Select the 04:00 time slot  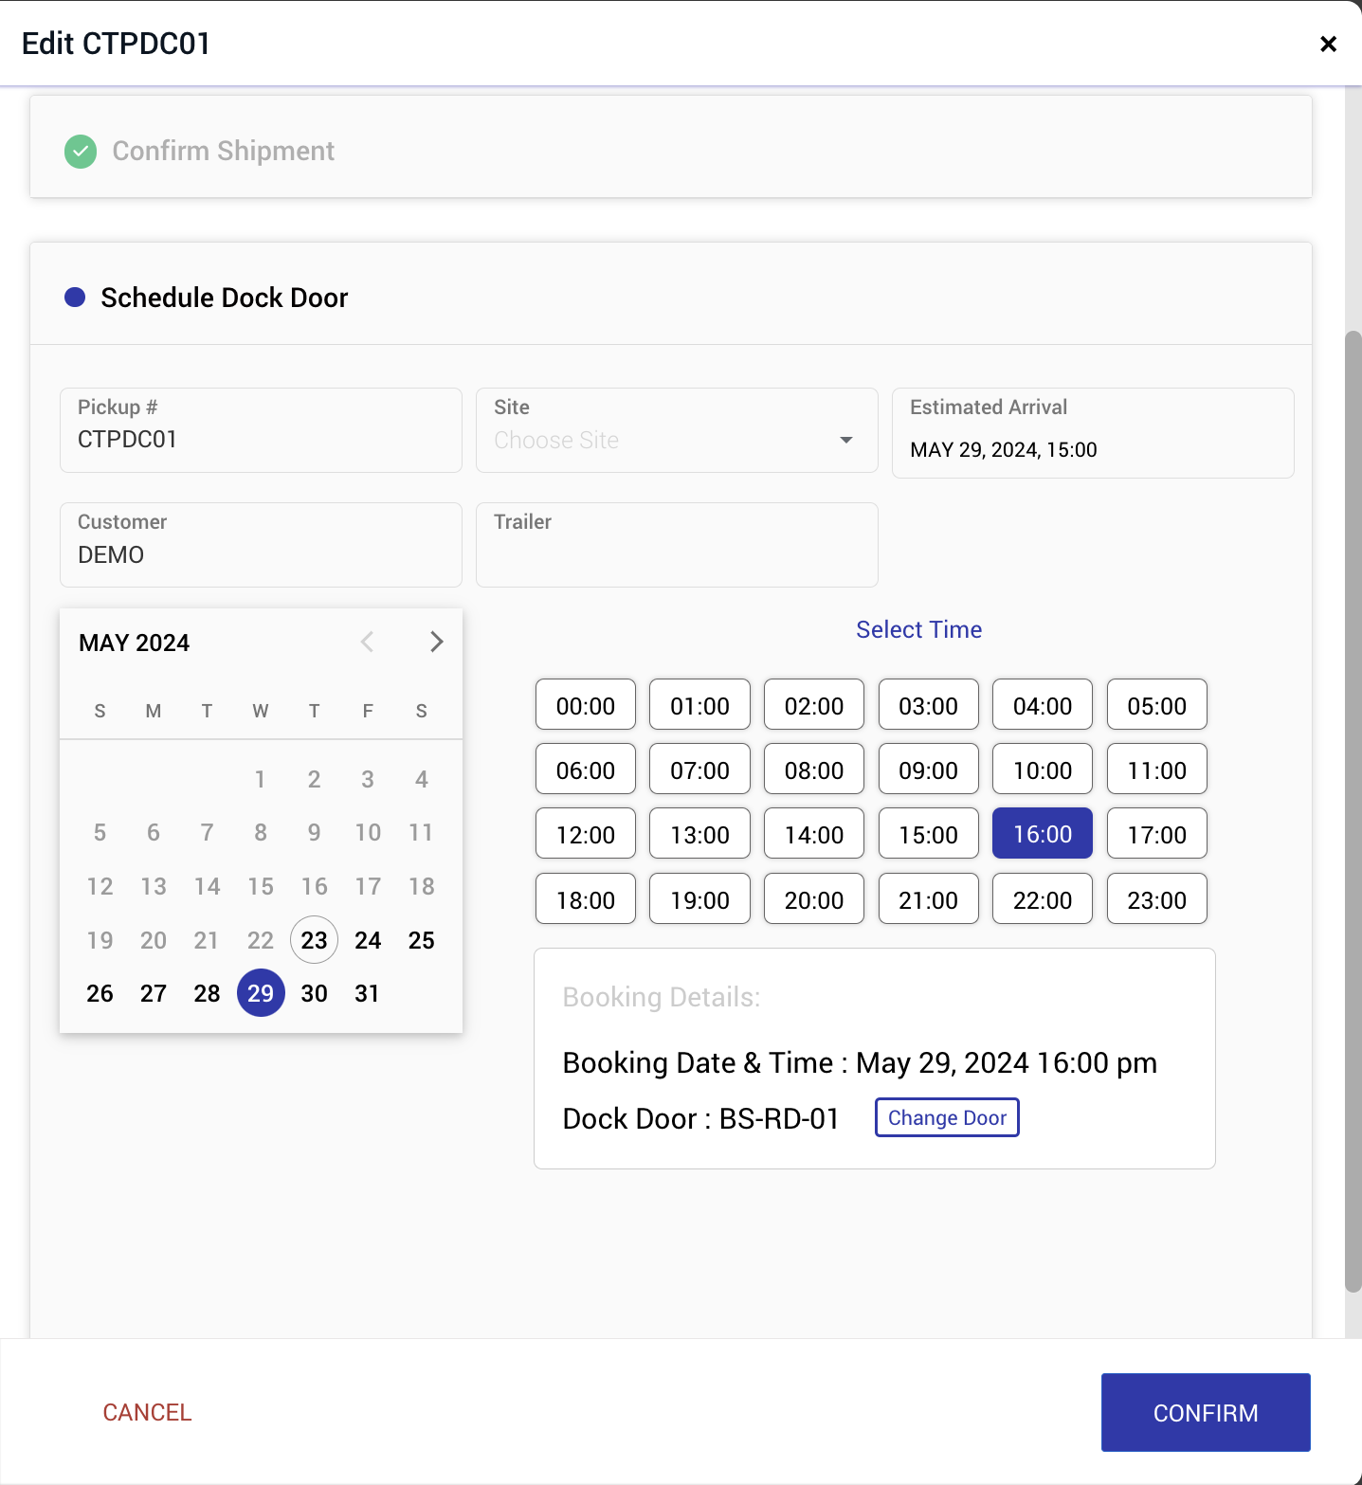[1043, 704]
